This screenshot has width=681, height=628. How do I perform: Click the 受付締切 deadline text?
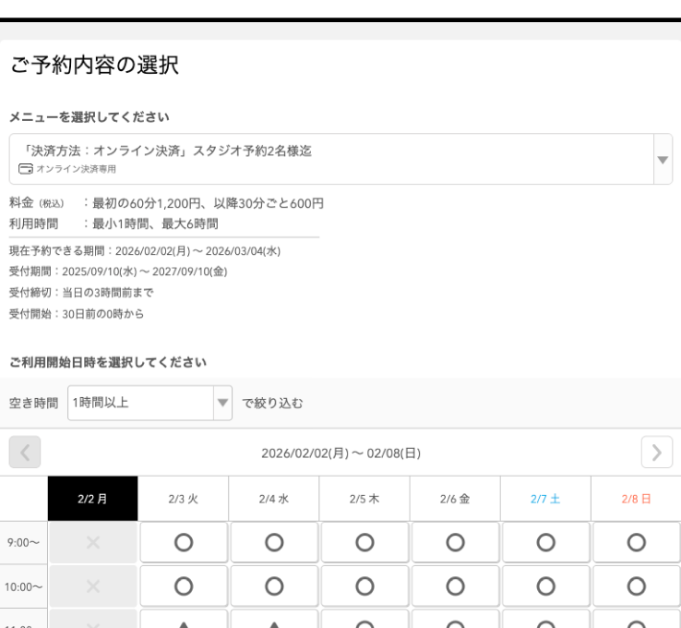[x=81, y=292]
